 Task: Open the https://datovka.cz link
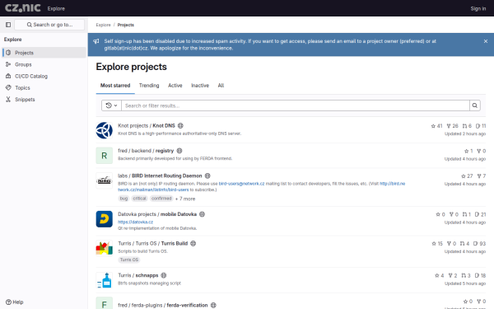[136, 222]
